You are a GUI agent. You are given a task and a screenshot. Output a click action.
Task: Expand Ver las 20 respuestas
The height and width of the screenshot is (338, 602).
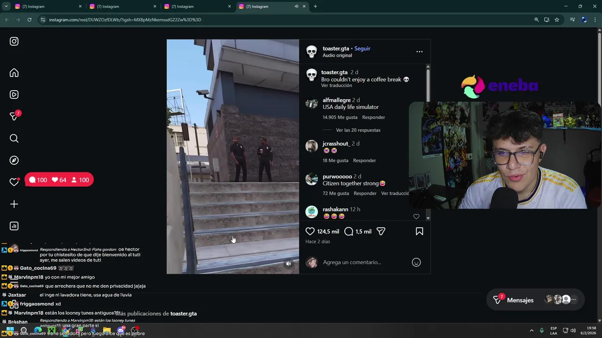pos(358,130)
